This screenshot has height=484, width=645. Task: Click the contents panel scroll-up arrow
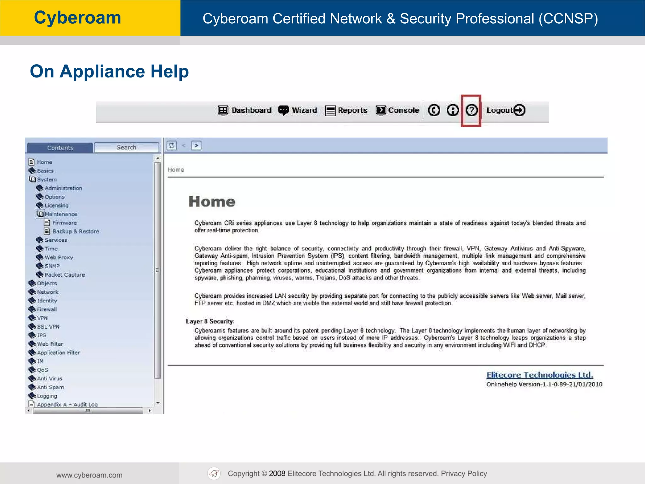(x=158, y=158)
